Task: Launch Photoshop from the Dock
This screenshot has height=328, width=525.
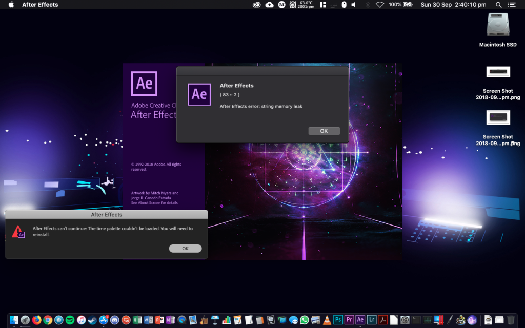Action: [338, 320]
